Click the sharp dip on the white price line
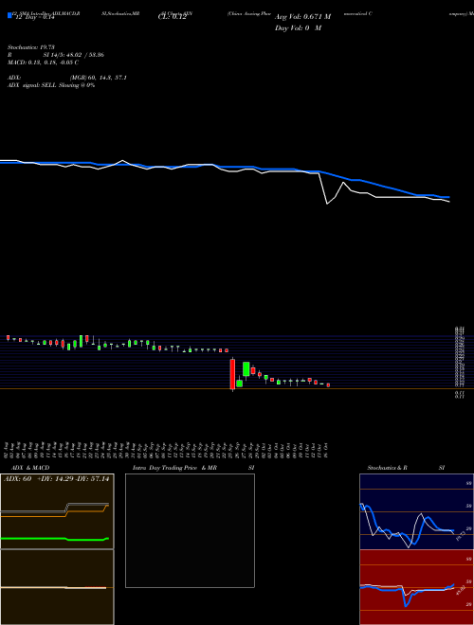 (327, 204)
